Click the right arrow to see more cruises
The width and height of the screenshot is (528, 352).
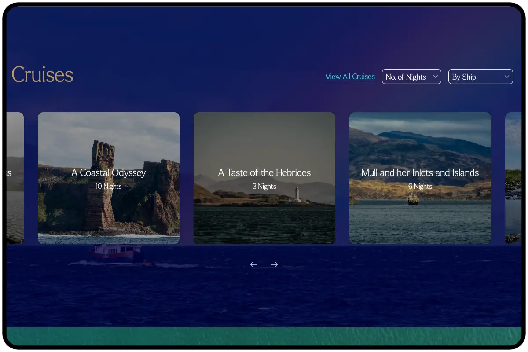274,264
